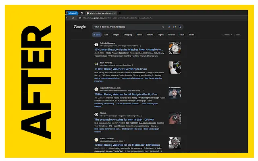Click exquisitetimepieces.com site favicon
Viewport: 258px width, 161px height.
(x=96, y=89)
